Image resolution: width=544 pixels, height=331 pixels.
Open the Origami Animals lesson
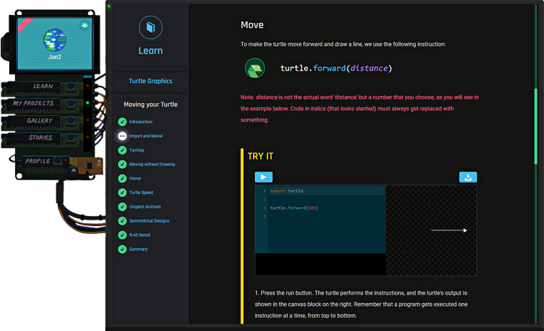[145, 207]
